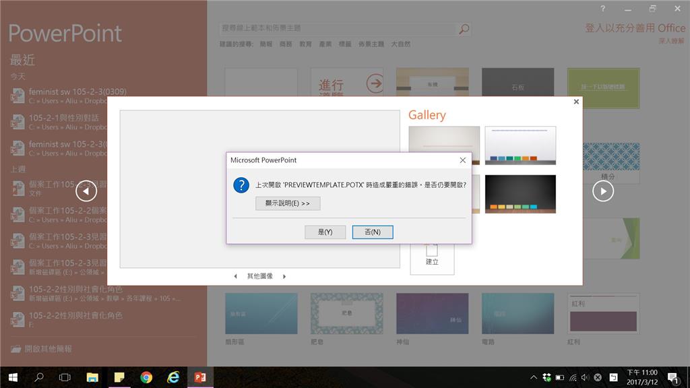Select the dark Gallery variant thumbnail
This screenshot has height=388, width=690.
click(x=520, y=194)
